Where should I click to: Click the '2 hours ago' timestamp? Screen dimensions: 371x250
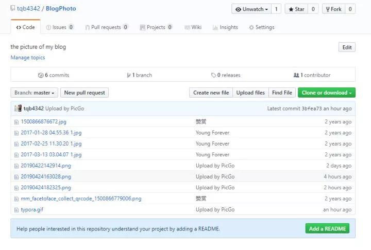(338, 188)
